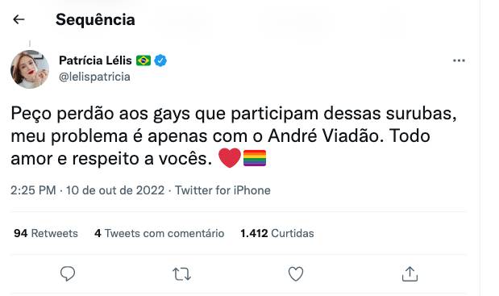Click the tweet text body
This screenshot has height=296, width=499.
coord(234,136)
